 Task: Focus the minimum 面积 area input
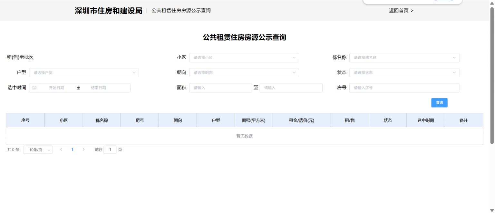click(220, 88)
